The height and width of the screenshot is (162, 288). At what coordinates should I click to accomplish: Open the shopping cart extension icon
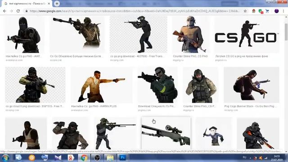pyautogui.click(x=267, y=11)
